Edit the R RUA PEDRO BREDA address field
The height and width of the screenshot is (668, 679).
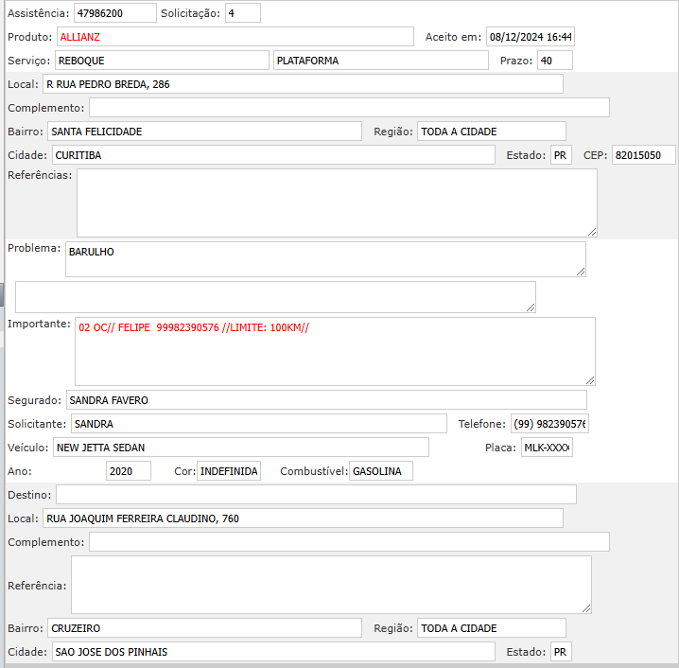point(302,84)
